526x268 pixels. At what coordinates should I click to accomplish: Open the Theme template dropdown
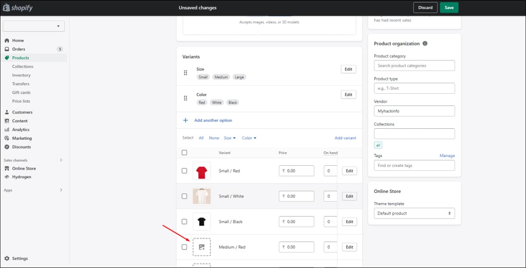(x=414, y=213)
